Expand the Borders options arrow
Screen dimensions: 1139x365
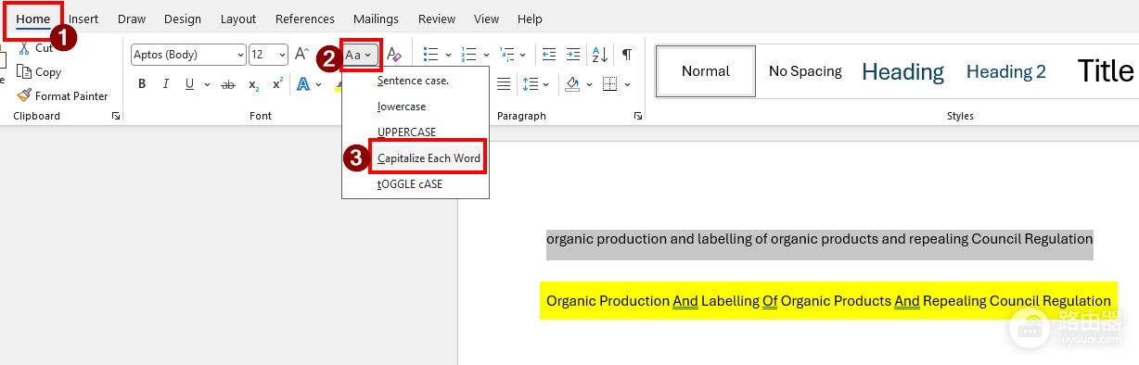[627, 84]
